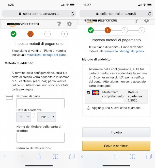Image resolution: width=155 pixels, height=168 pixels.
Task: Click the help question mark icon in left screen
Action: pos(59,24)
